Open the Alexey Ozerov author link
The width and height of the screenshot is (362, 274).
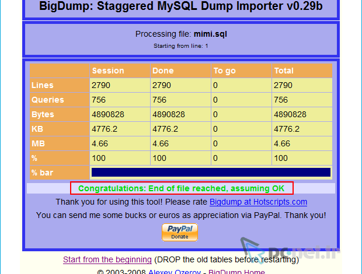[x=175, y=272]
